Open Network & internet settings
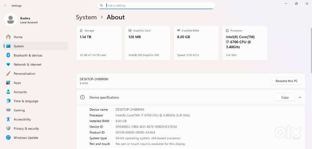 [x=27, y=64]
